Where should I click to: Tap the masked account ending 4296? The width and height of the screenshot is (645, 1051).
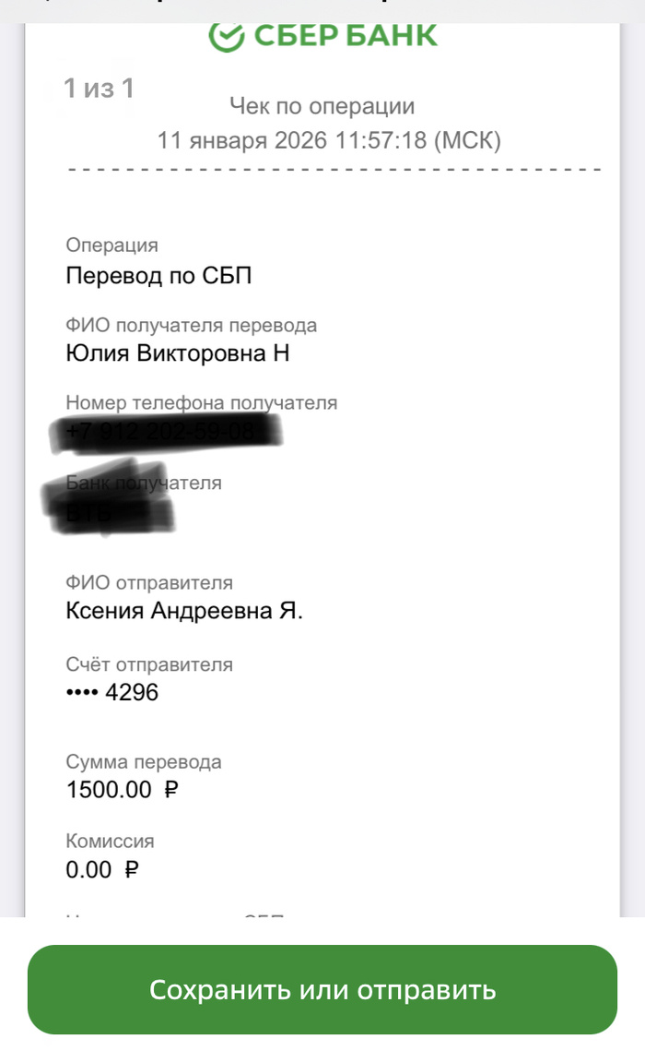[112, 692]
